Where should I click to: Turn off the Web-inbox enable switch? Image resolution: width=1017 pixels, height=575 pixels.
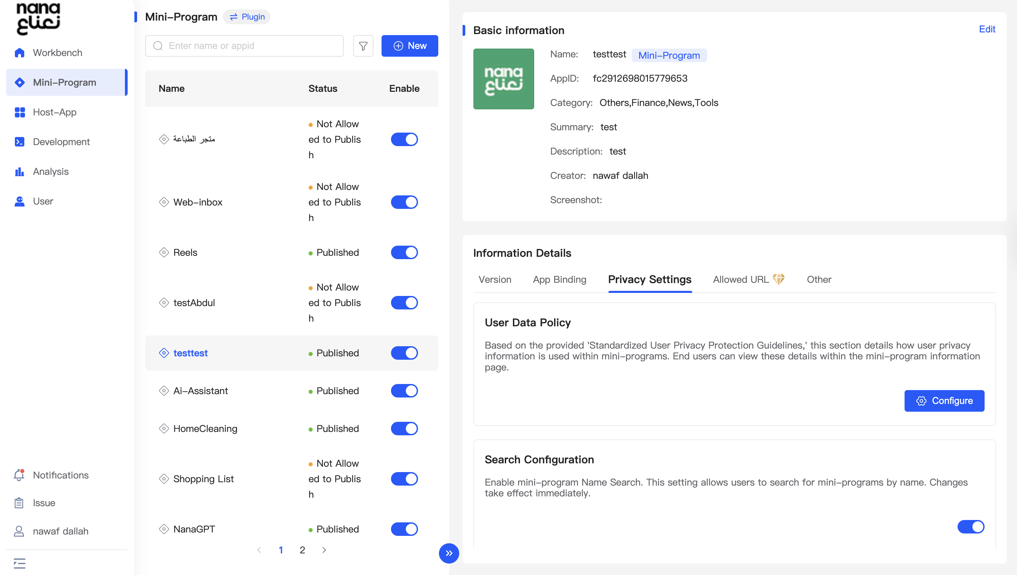point(404,202)
